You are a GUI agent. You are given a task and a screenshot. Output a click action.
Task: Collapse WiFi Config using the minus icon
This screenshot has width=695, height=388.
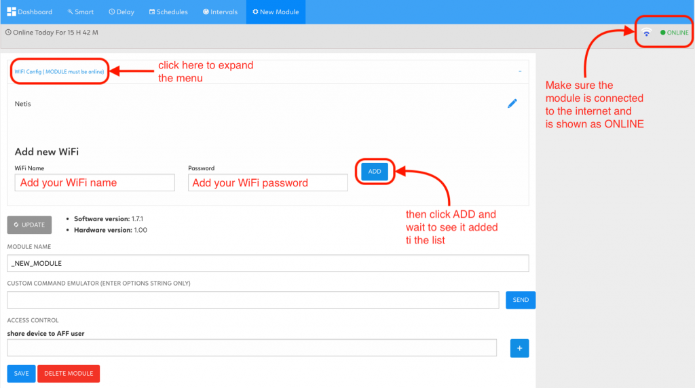tap(520, 71)
